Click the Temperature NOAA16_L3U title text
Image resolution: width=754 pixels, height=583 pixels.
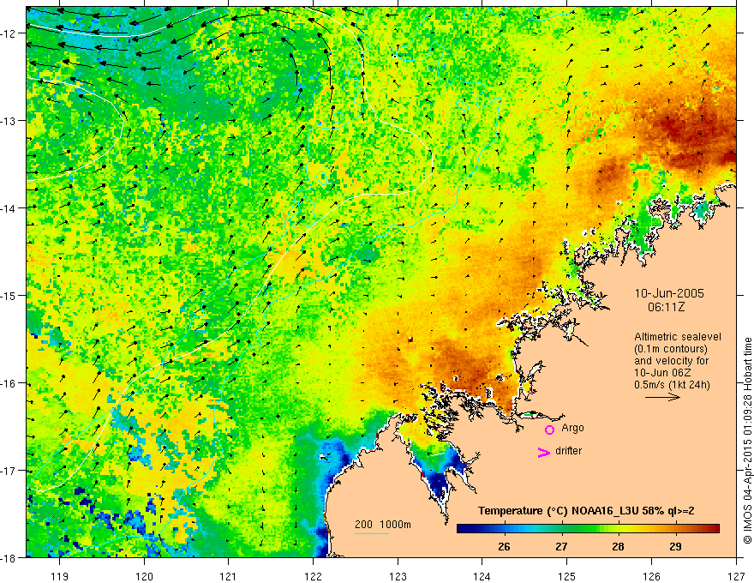coord(586,511)
